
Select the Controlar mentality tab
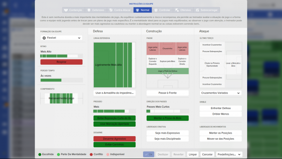pyautogui.click(x=163, y=10)
